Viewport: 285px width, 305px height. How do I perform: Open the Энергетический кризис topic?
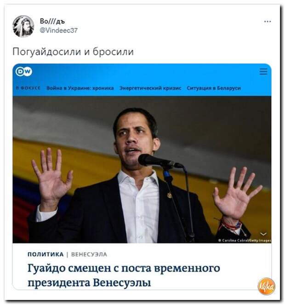(150, 88)
